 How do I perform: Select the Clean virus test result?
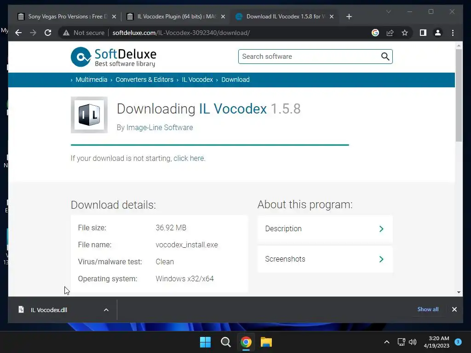click(165, 262)
